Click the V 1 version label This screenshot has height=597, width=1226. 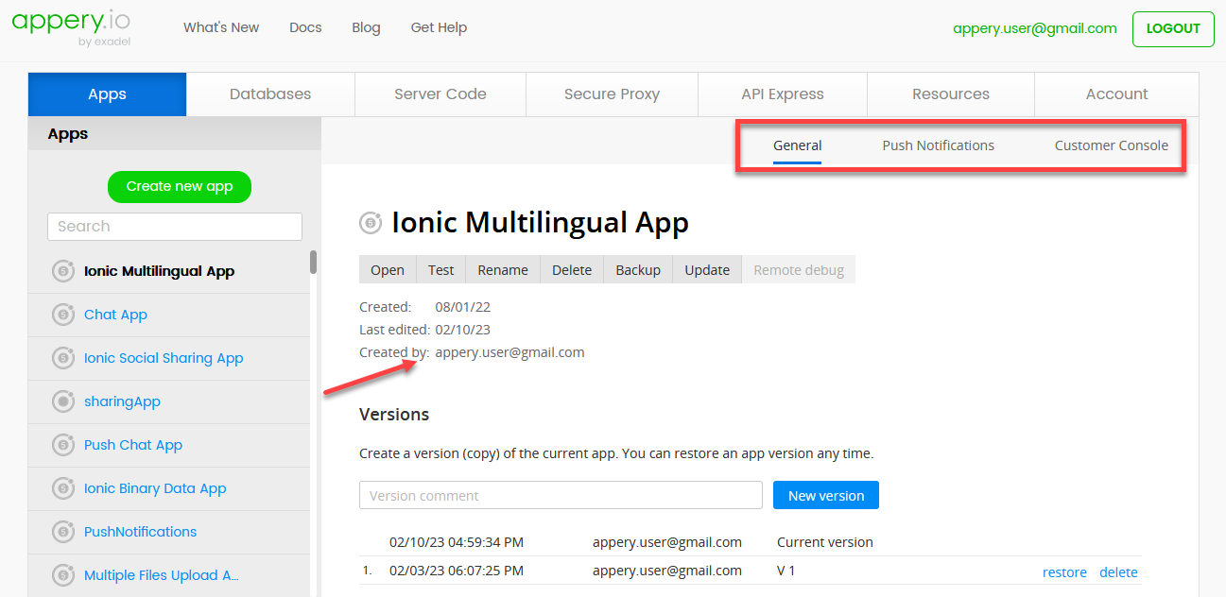(786, 571)
